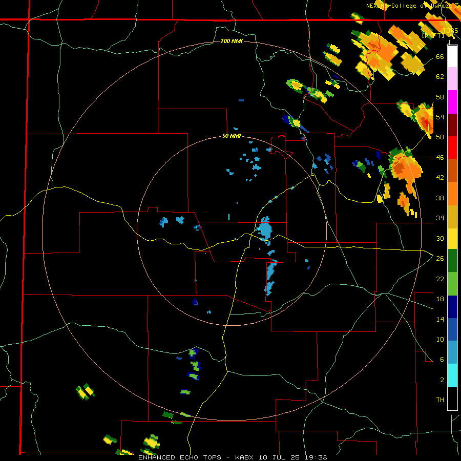461x461 pixels.
Task: Select the white swatch in the legend
Action: tap(452, 56)
